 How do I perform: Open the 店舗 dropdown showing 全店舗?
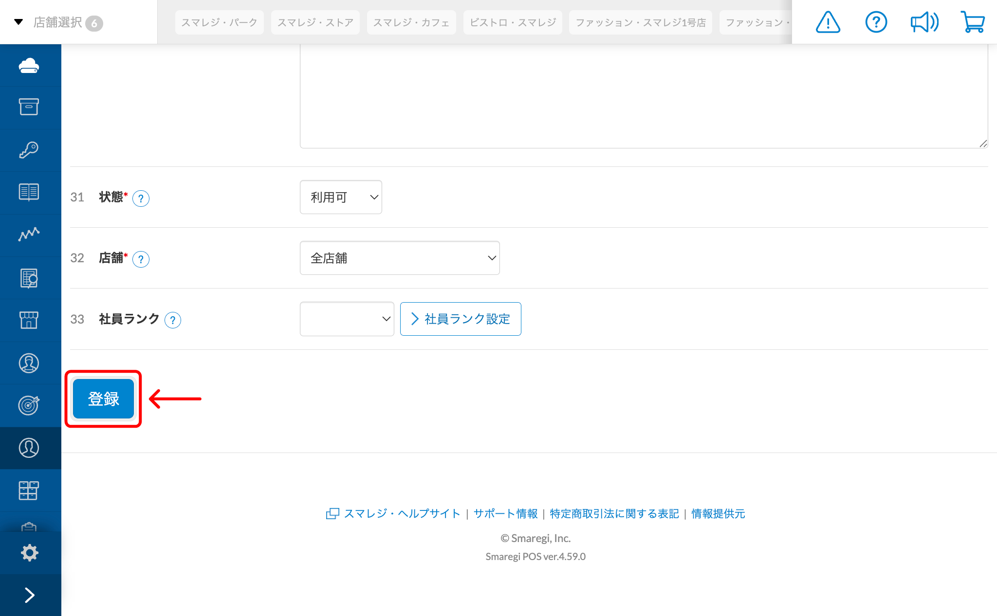(400, 258)
